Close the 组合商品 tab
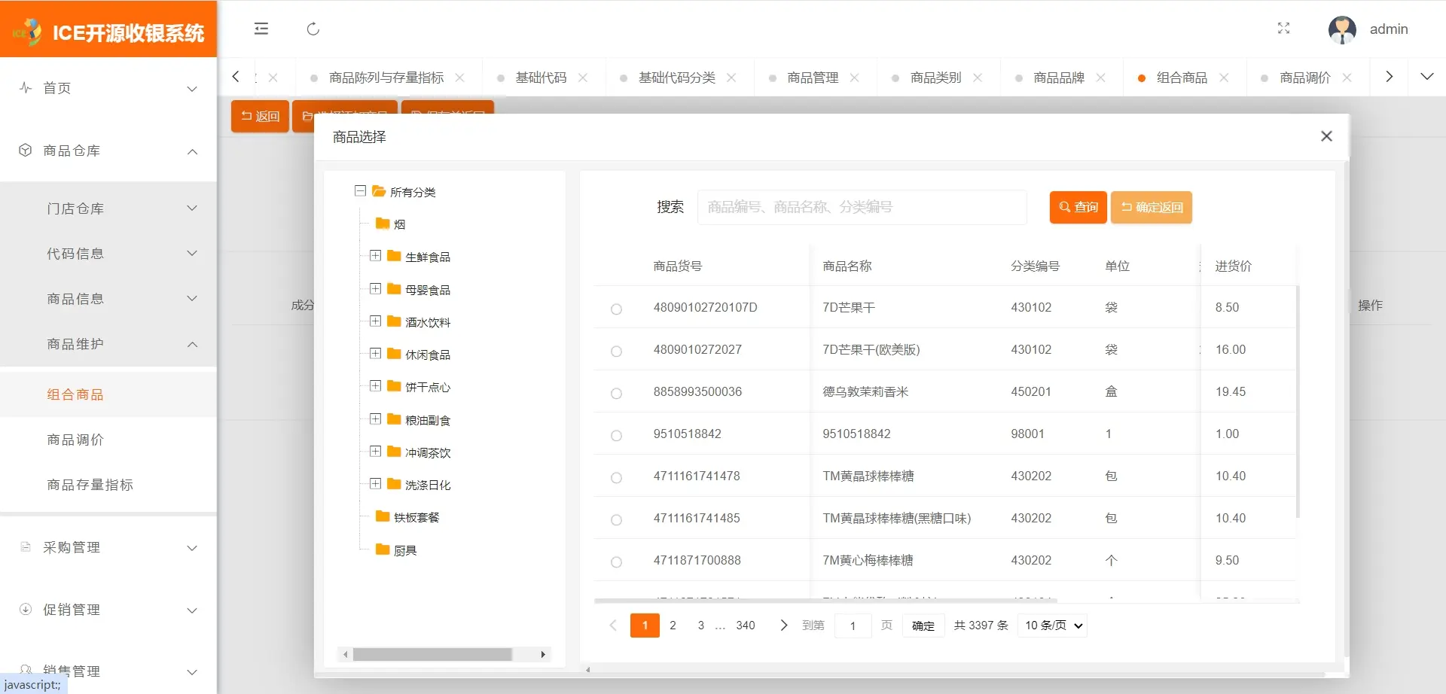The image size is (1446, 694). pos(1224,78)
